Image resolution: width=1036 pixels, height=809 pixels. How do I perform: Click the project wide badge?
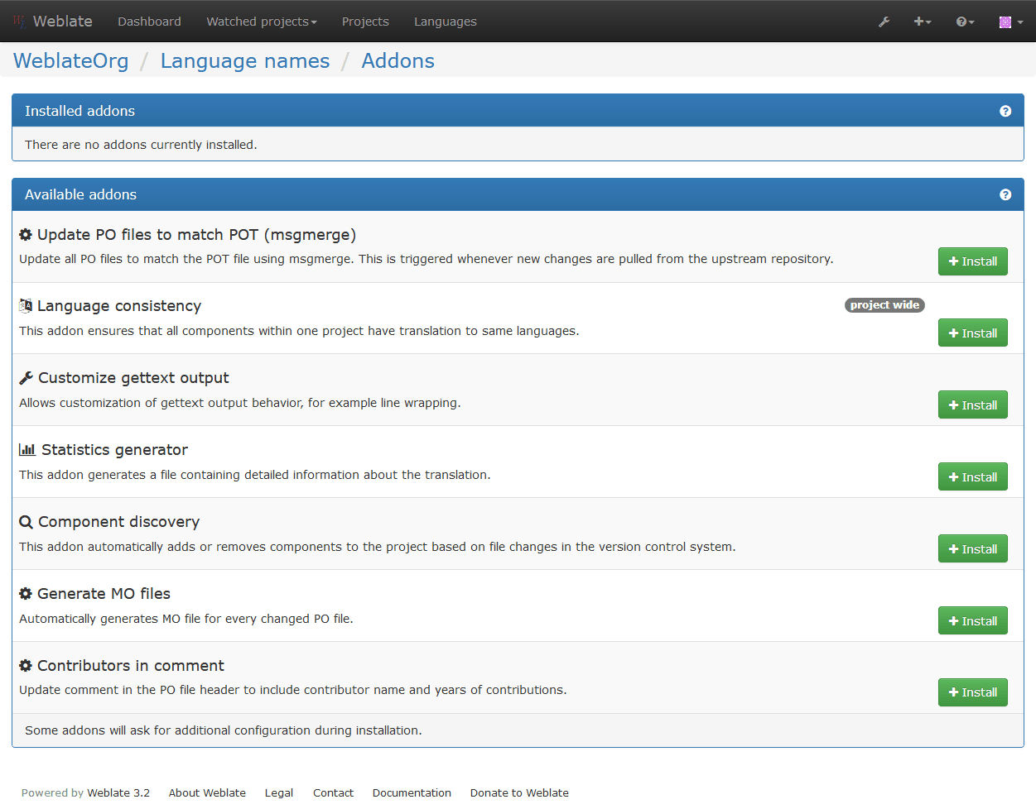[x=884, y=305]
